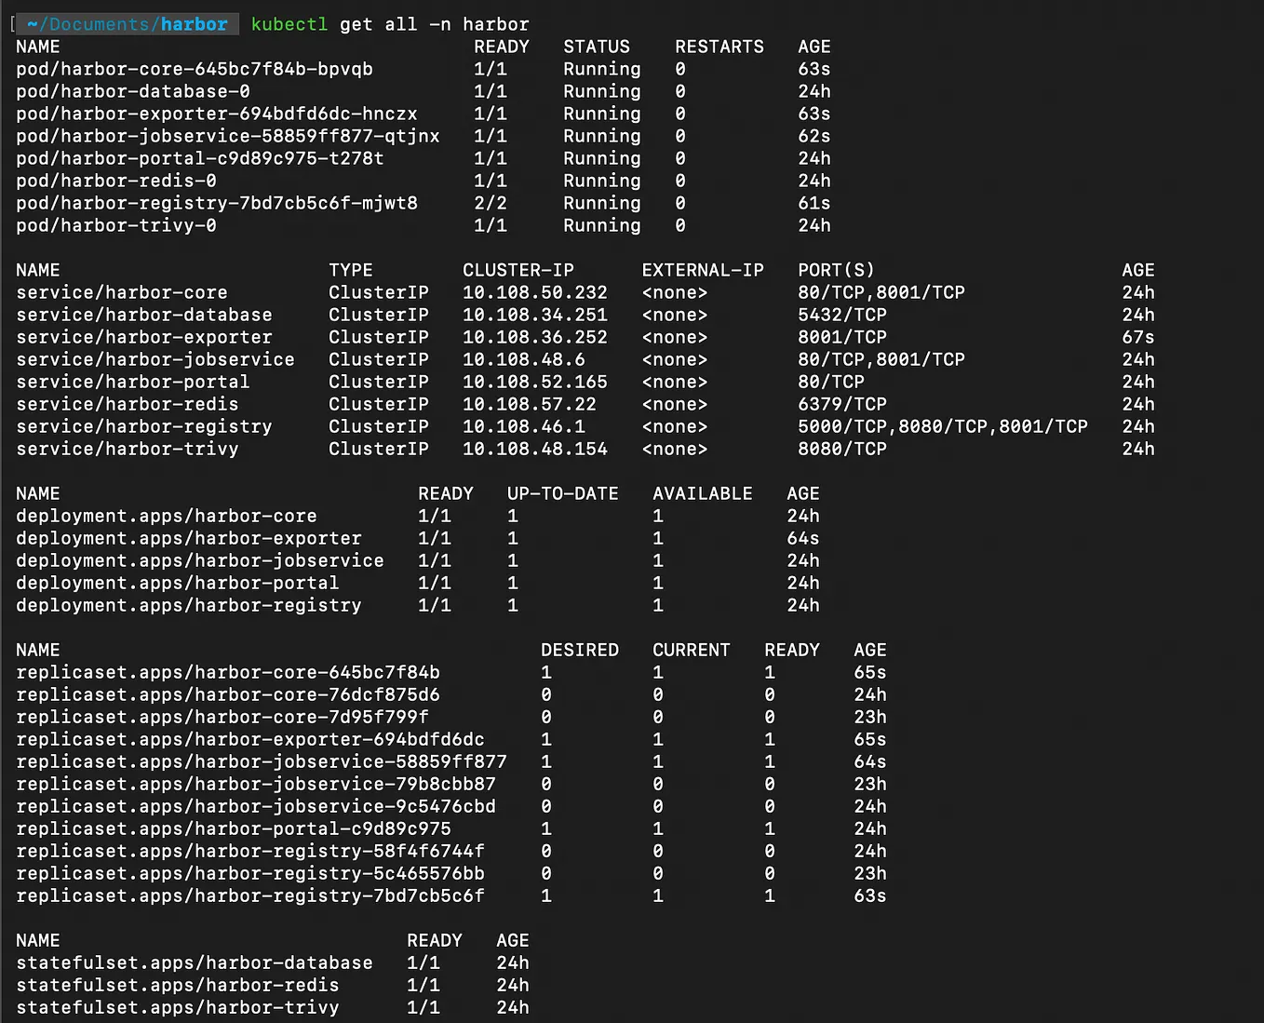The height and width of the screenshot is (1023, 1264).
Task: Click replicaset.apps/harbor-registry-58f4f6744f
Action: [x=250, y=851]
